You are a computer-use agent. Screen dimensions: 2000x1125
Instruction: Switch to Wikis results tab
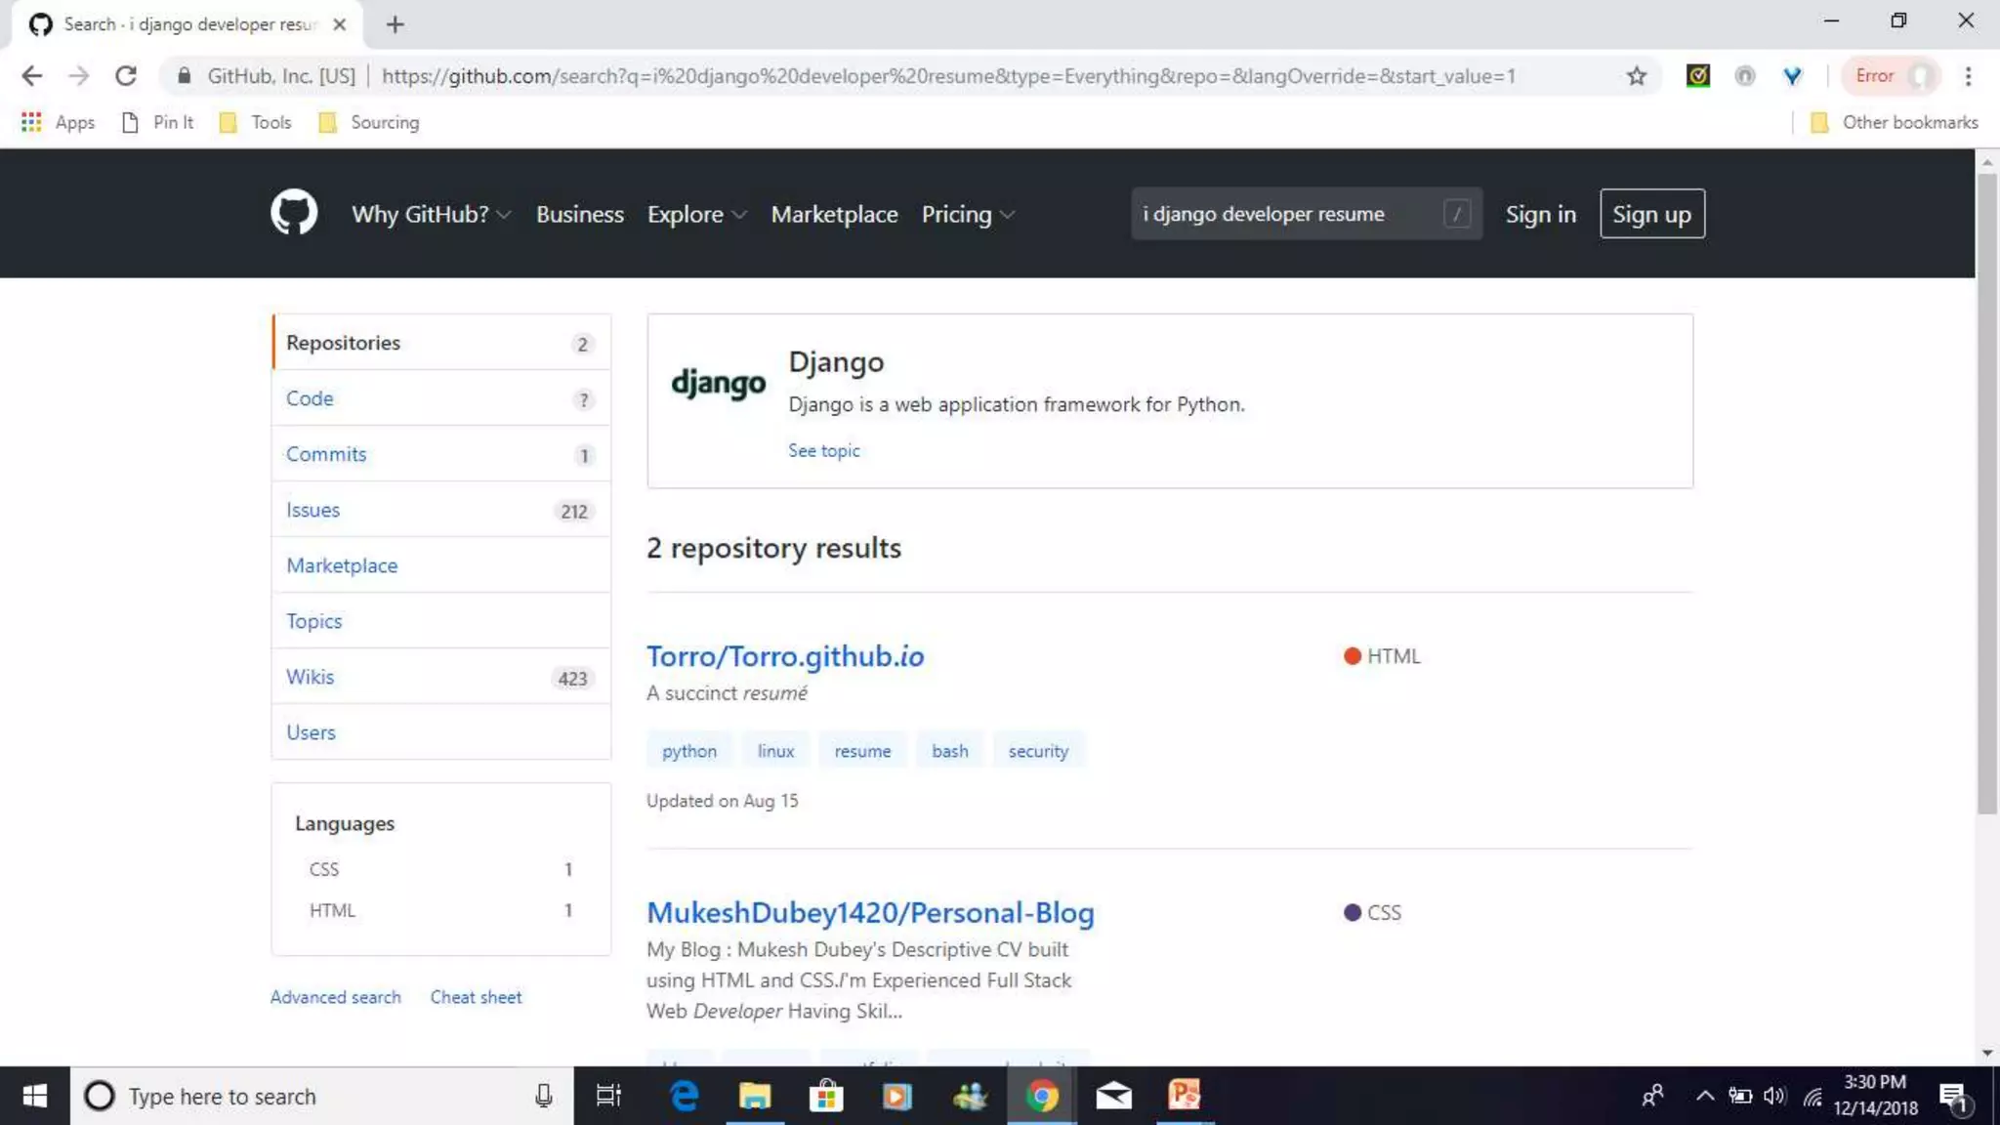click(x=311, y=677)
